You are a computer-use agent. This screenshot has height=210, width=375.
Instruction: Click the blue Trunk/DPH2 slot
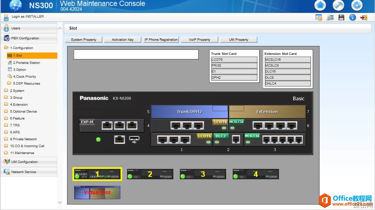(x=190, y=112)
